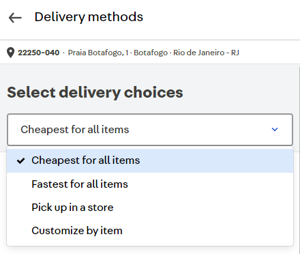Open the Cheapest for all items combo box

point(150,130)
